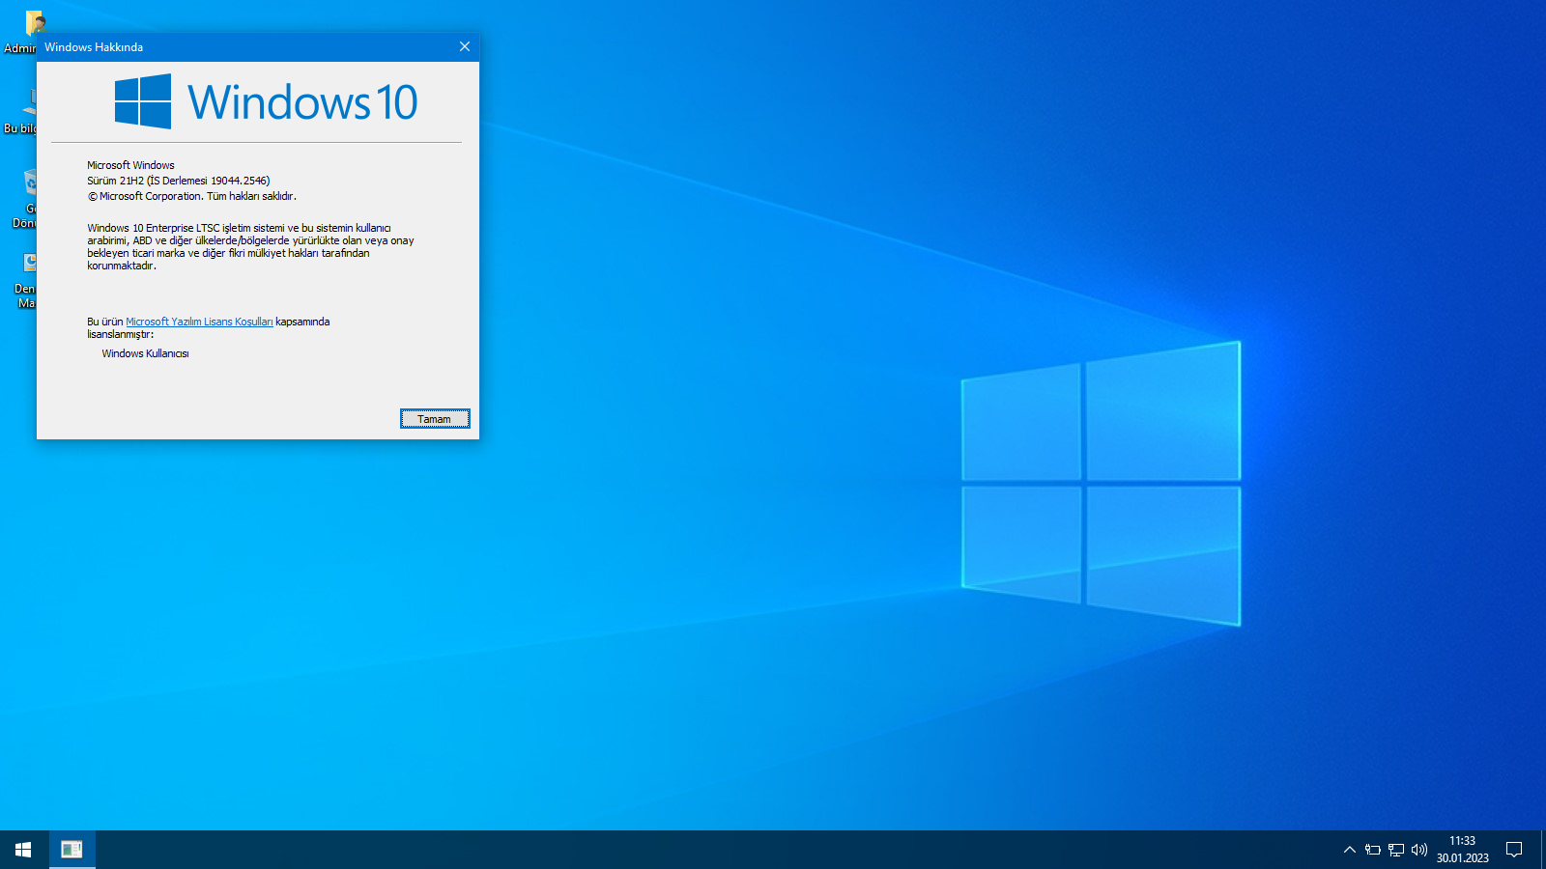Open the clock showing 11:33

pyautogui.click(x=1462, y=850)
